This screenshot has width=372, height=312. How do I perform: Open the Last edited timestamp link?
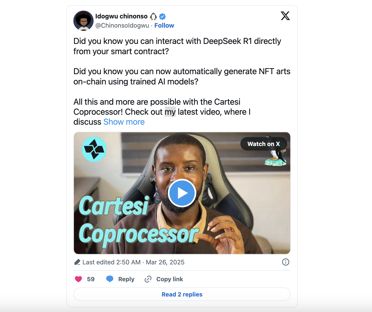coord(133,262)
